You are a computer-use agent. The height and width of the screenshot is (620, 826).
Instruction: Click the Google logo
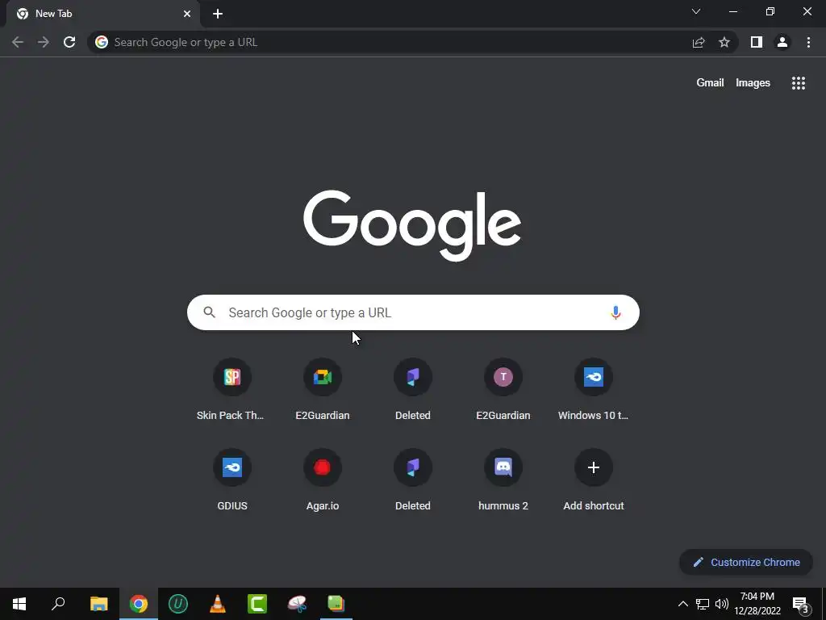412,226
